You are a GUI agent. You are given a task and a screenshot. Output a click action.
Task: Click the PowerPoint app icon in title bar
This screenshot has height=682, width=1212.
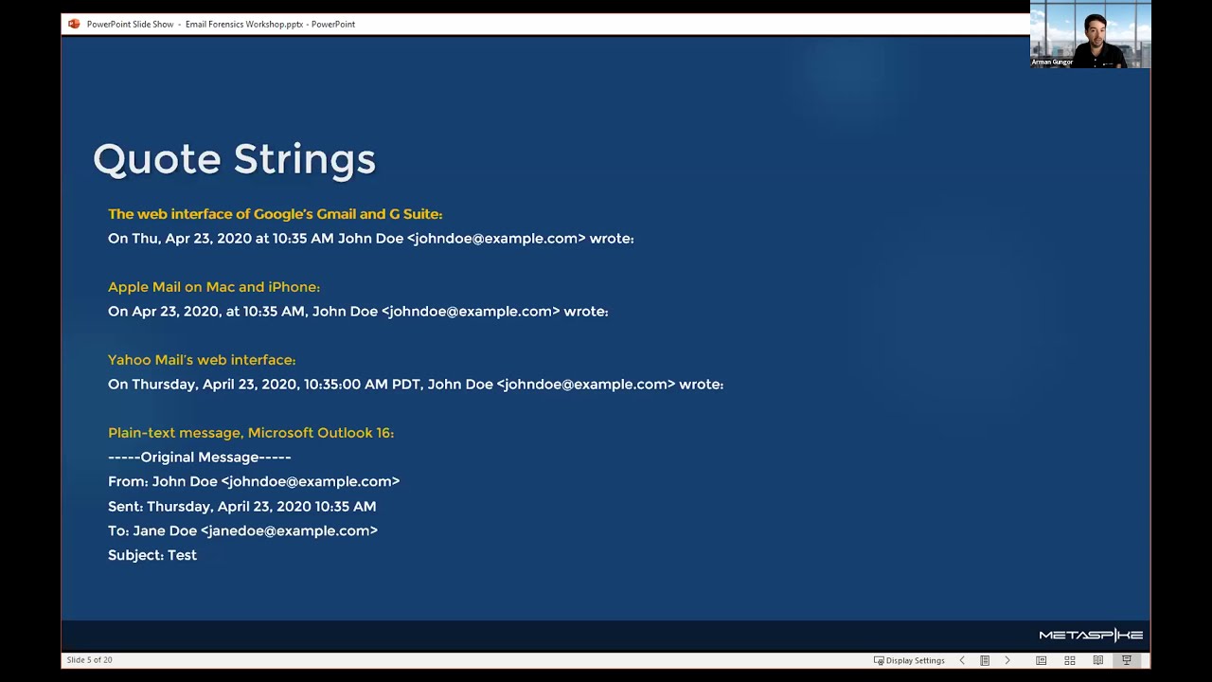point(74,24)
